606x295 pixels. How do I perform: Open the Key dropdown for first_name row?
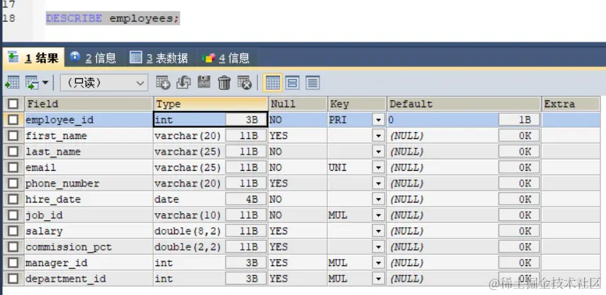(x=378, y=136)
